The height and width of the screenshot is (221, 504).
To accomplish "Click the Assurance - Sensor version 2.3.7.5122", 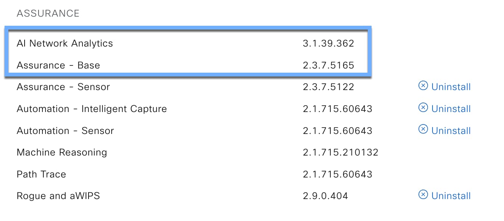I will [x=328, y=87].
